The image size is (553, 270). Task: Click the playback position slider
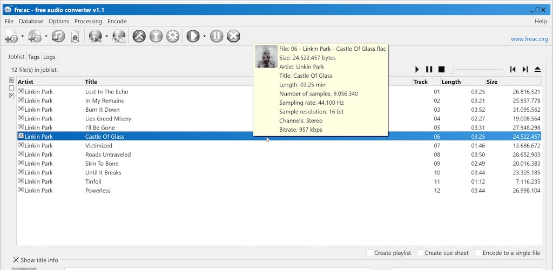pos(475,69)
